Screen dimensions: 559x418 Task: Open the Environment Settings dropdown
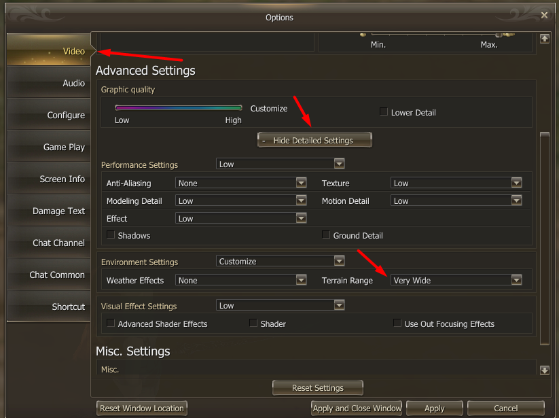pyautogui.click(x=281, y=261)
